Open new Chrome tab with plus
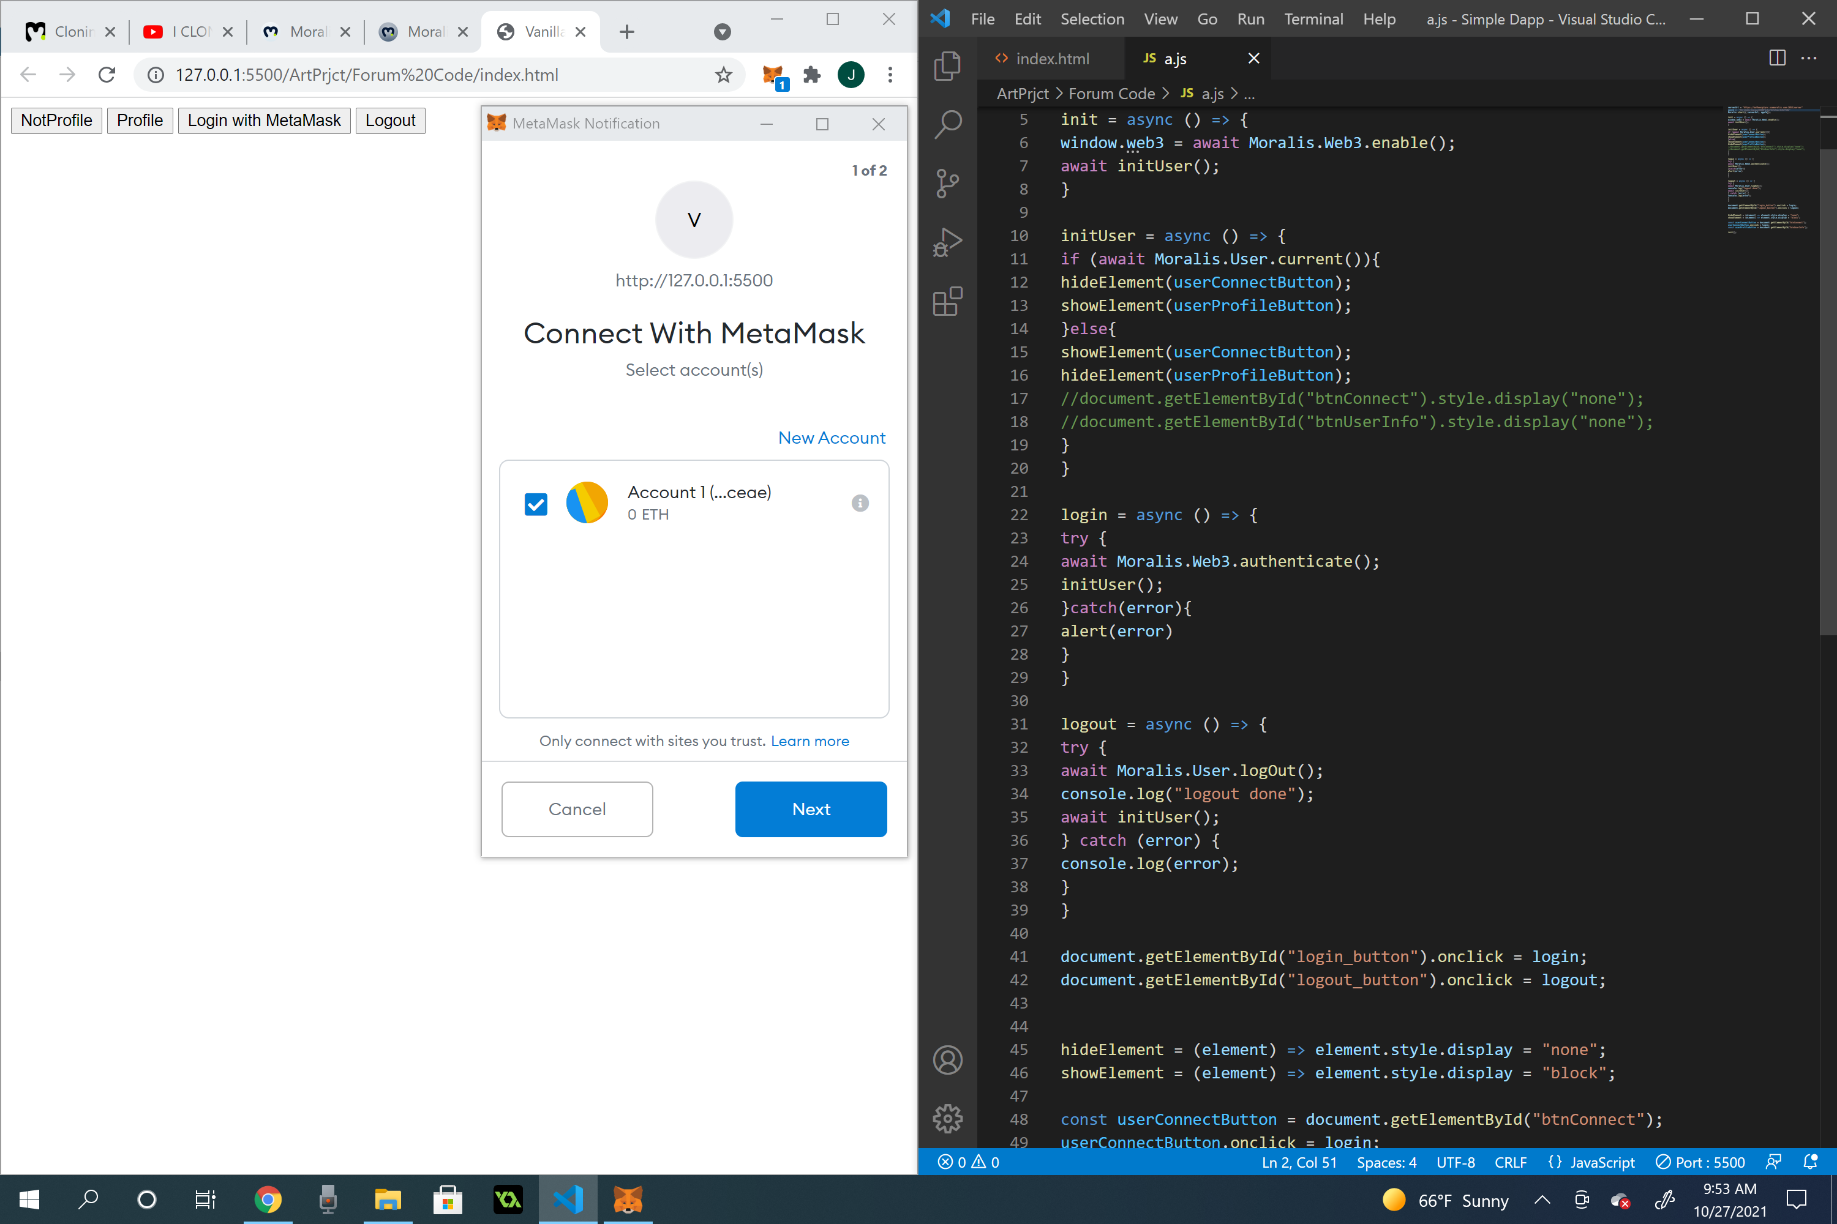 click(x=626, y=32)
